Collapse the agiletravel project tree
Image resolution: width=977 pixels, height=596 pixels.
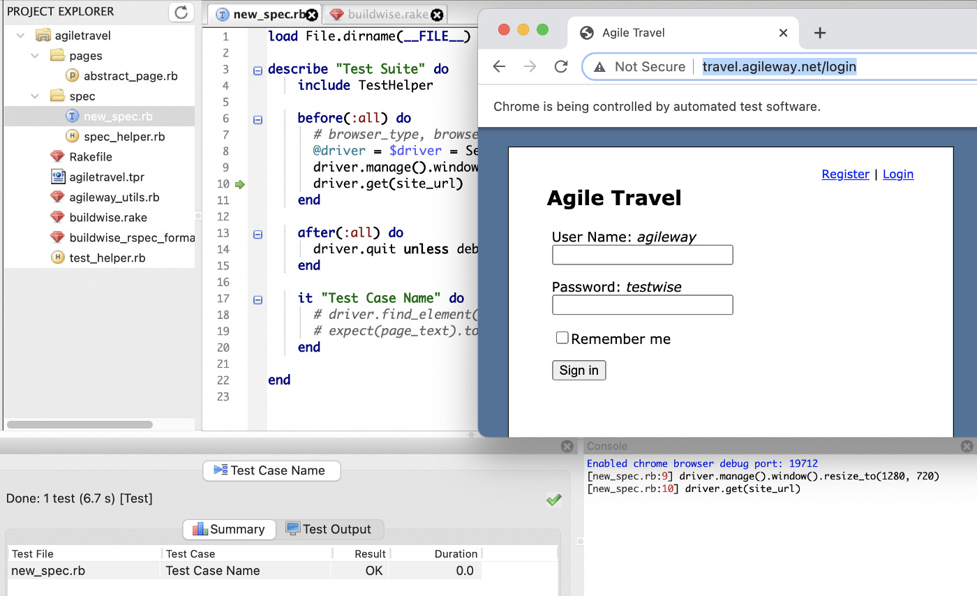coord(20,35)
